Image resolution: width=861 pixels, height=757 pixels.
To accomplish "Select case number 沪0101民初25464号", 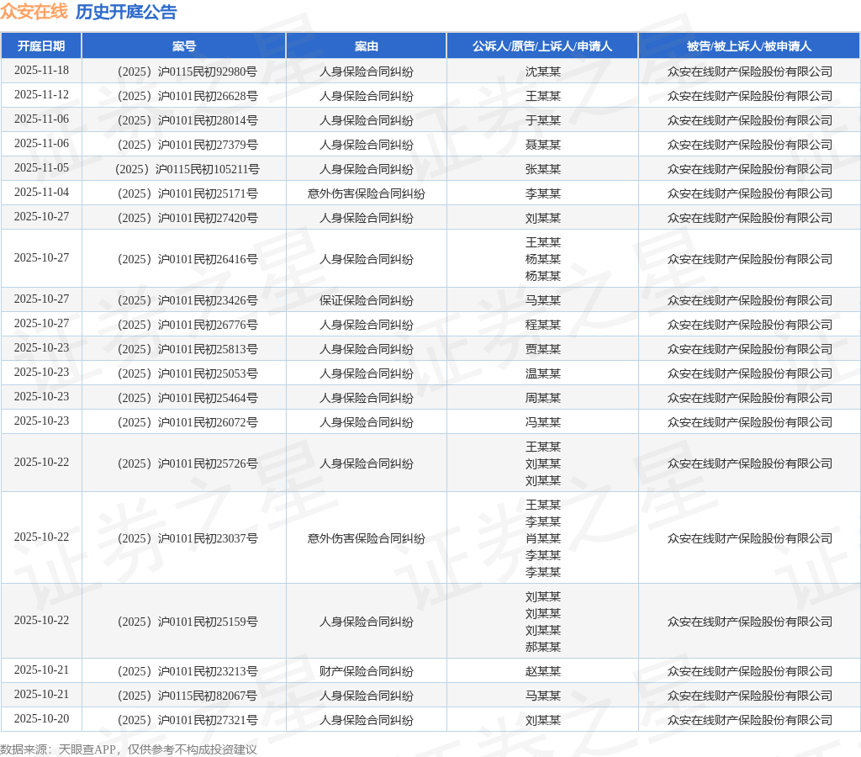I will coord(208,398).
